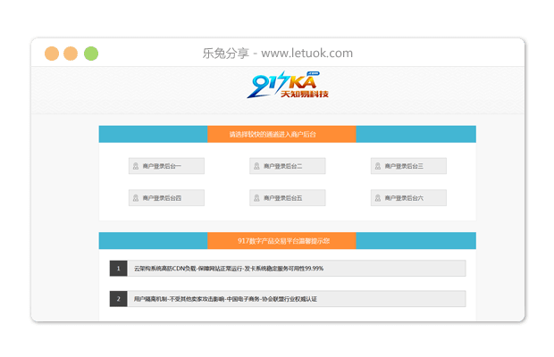Screen dimensions: 554x357
Task: Open 商户登录后台三 login button
Action: pyautogui.click(x=408, y=166)
